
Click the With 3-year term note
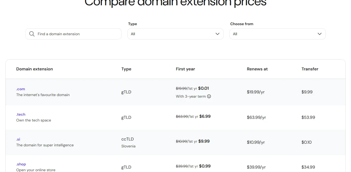click(191, 96)
